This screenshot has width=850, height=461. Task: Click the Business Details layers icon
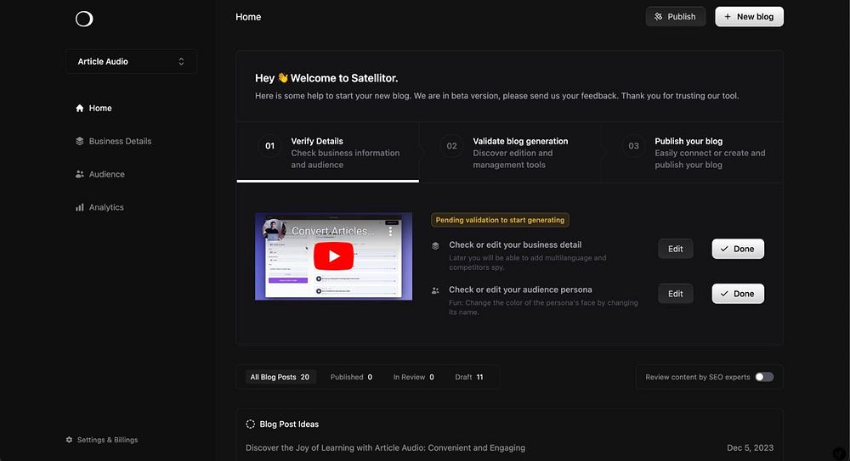[80, 142]
